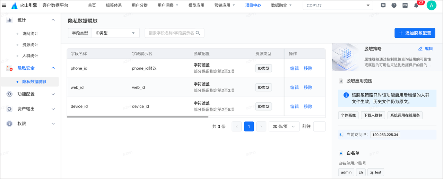Click the 编辑 pencil in 脱敏策略 panel
Image resolution: width=443 pixels, height=179 pixels.
point(425,49)
